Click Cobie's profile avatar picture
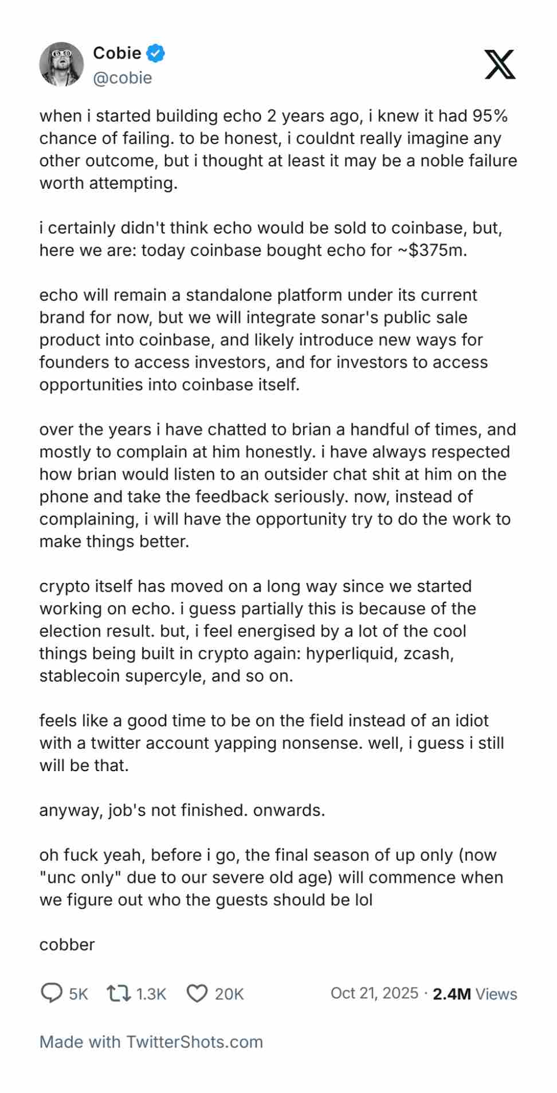This screenshot has width=557, height=1093. [x=61, y=64]
